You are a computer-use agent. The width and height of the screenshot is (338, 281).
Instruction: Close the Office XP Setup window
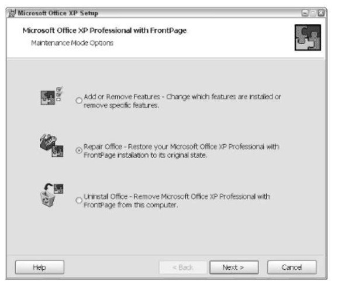click(321, 13)
